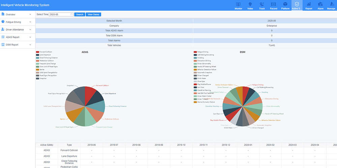The height and width of the screenshot is (168, 337).
Task: Toggle Barrier in the ADAS legend
Action: 39,70
